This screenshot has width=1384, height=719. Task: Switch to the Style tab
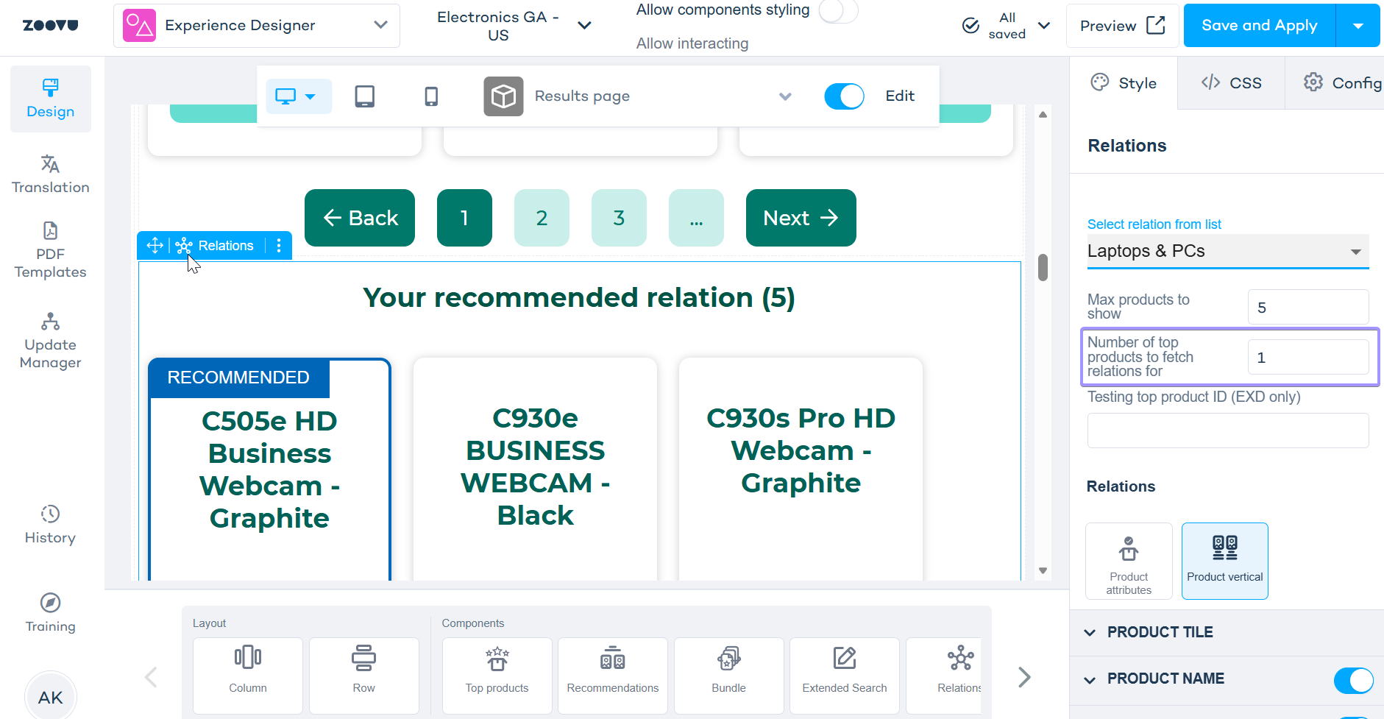click(x=1124, y=83)
